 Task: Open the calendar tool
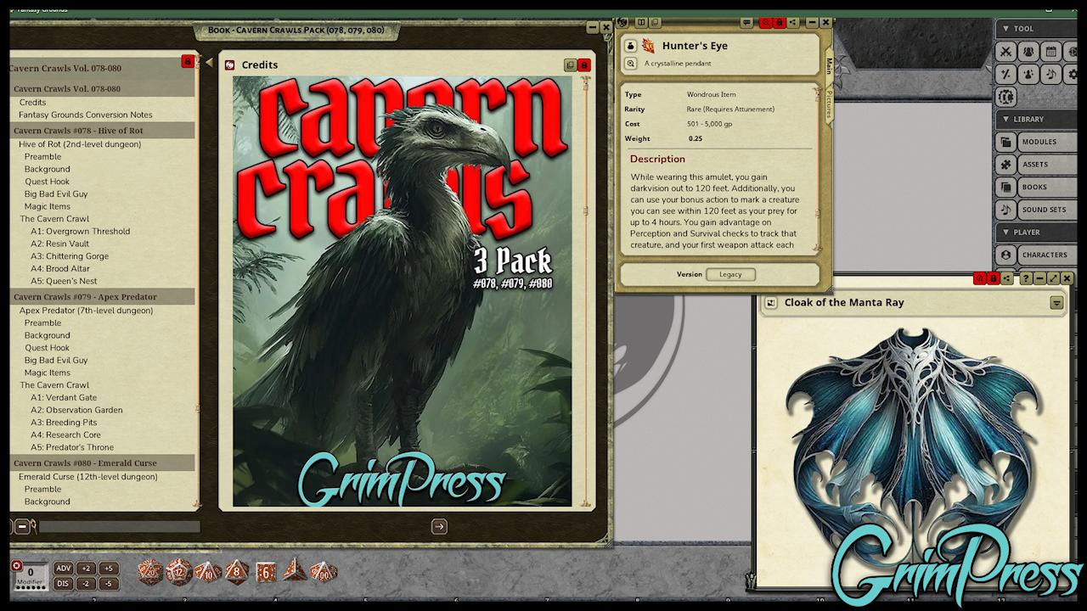1050,52
